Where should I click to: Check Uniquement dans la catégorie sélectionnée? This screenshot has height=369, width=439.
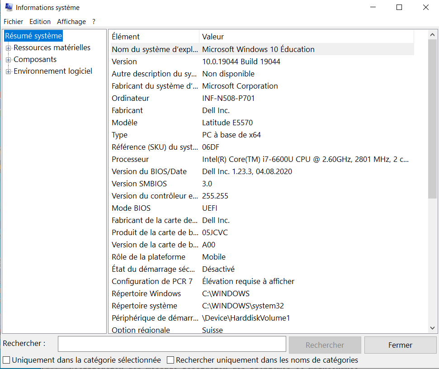[x=6, y=360]
